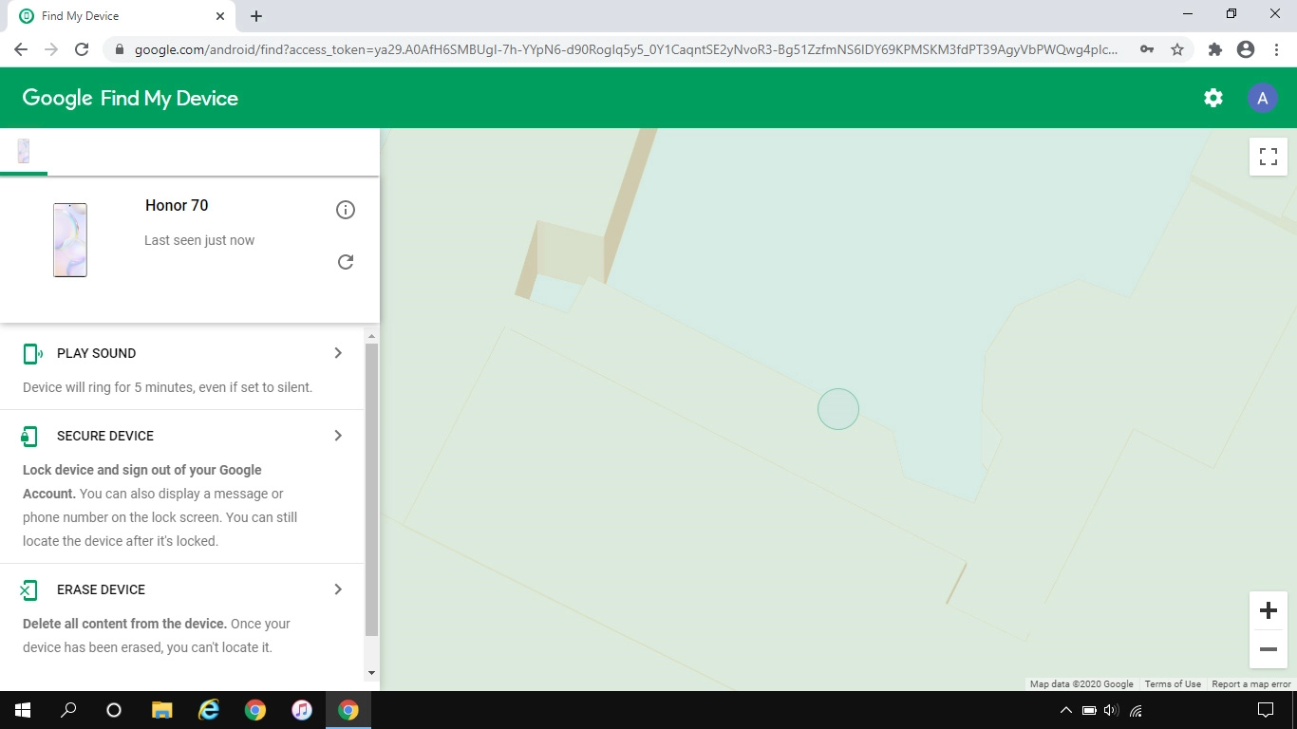This screenshot has width=1297, height=729.
Task: Open Find My Device settings gear
Action: (1212, 98)
